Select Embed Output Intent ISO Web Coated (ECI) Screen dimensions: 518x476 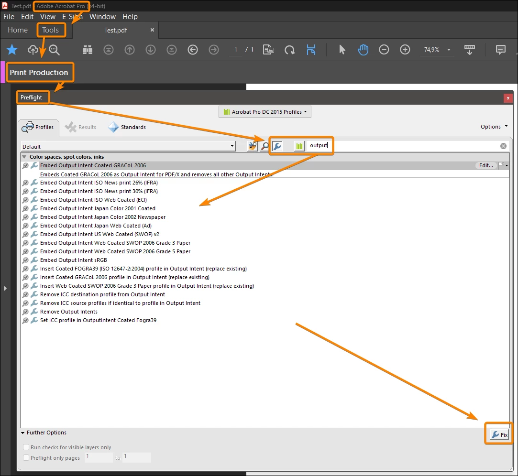point(93,200)
